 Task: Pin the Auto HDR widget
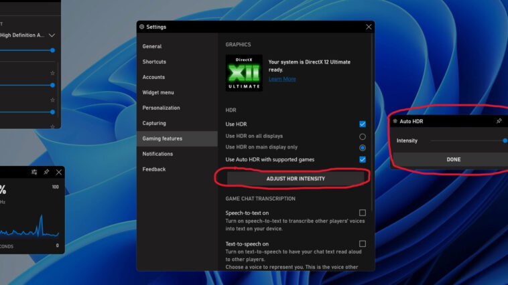[499, 121]
